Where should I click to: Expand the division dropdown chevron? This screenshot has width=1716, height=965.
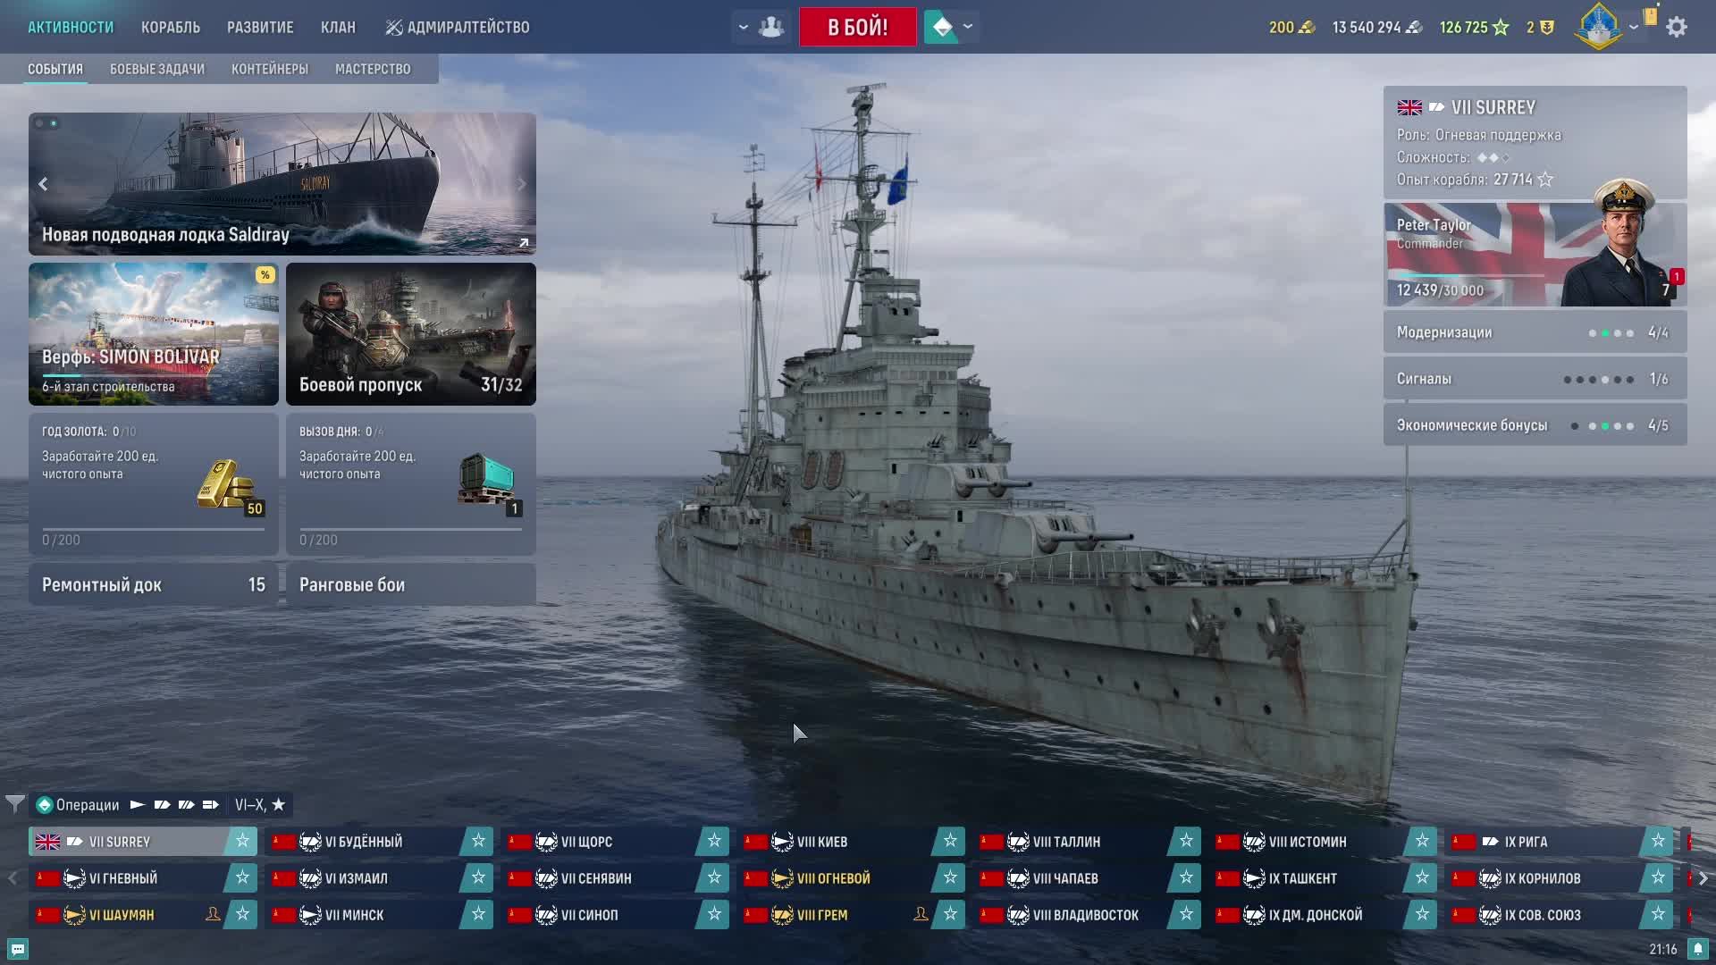coord(743,27)
